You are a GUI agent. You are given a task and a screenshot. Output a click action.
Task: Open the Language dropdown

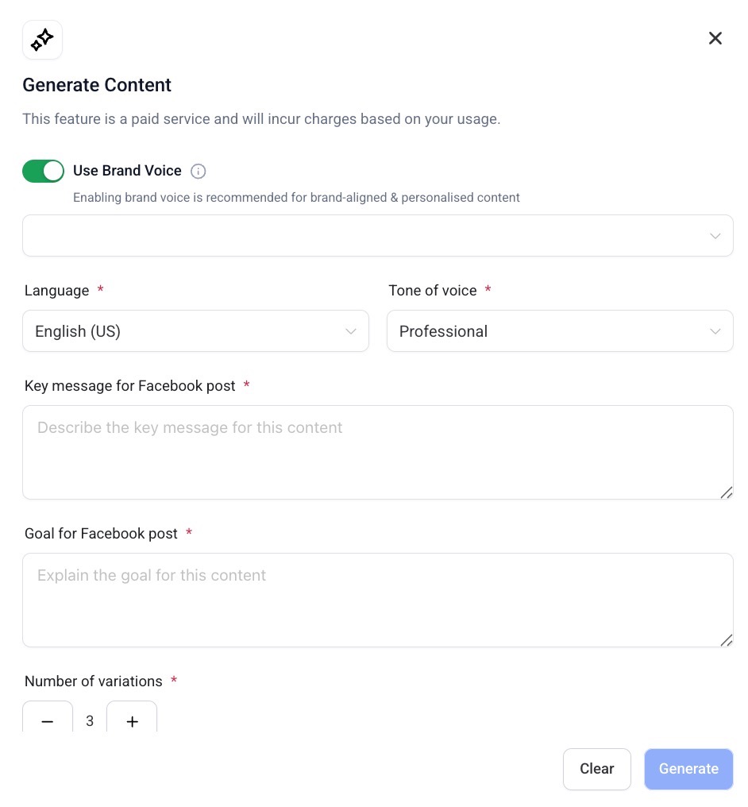(x=195, y=331)
